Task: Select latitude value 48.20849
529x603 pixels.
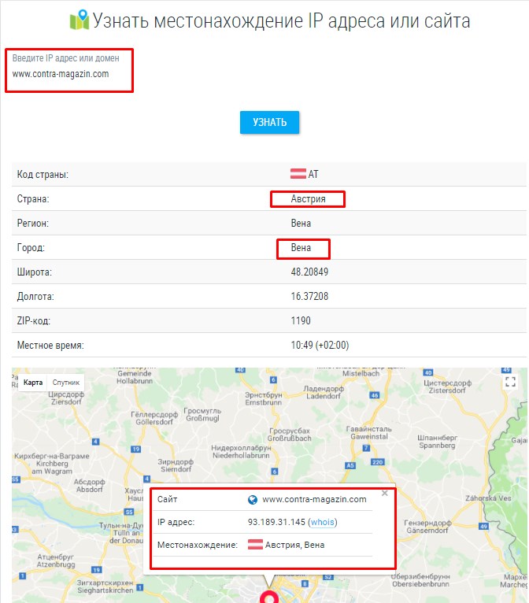Action: 309,272
